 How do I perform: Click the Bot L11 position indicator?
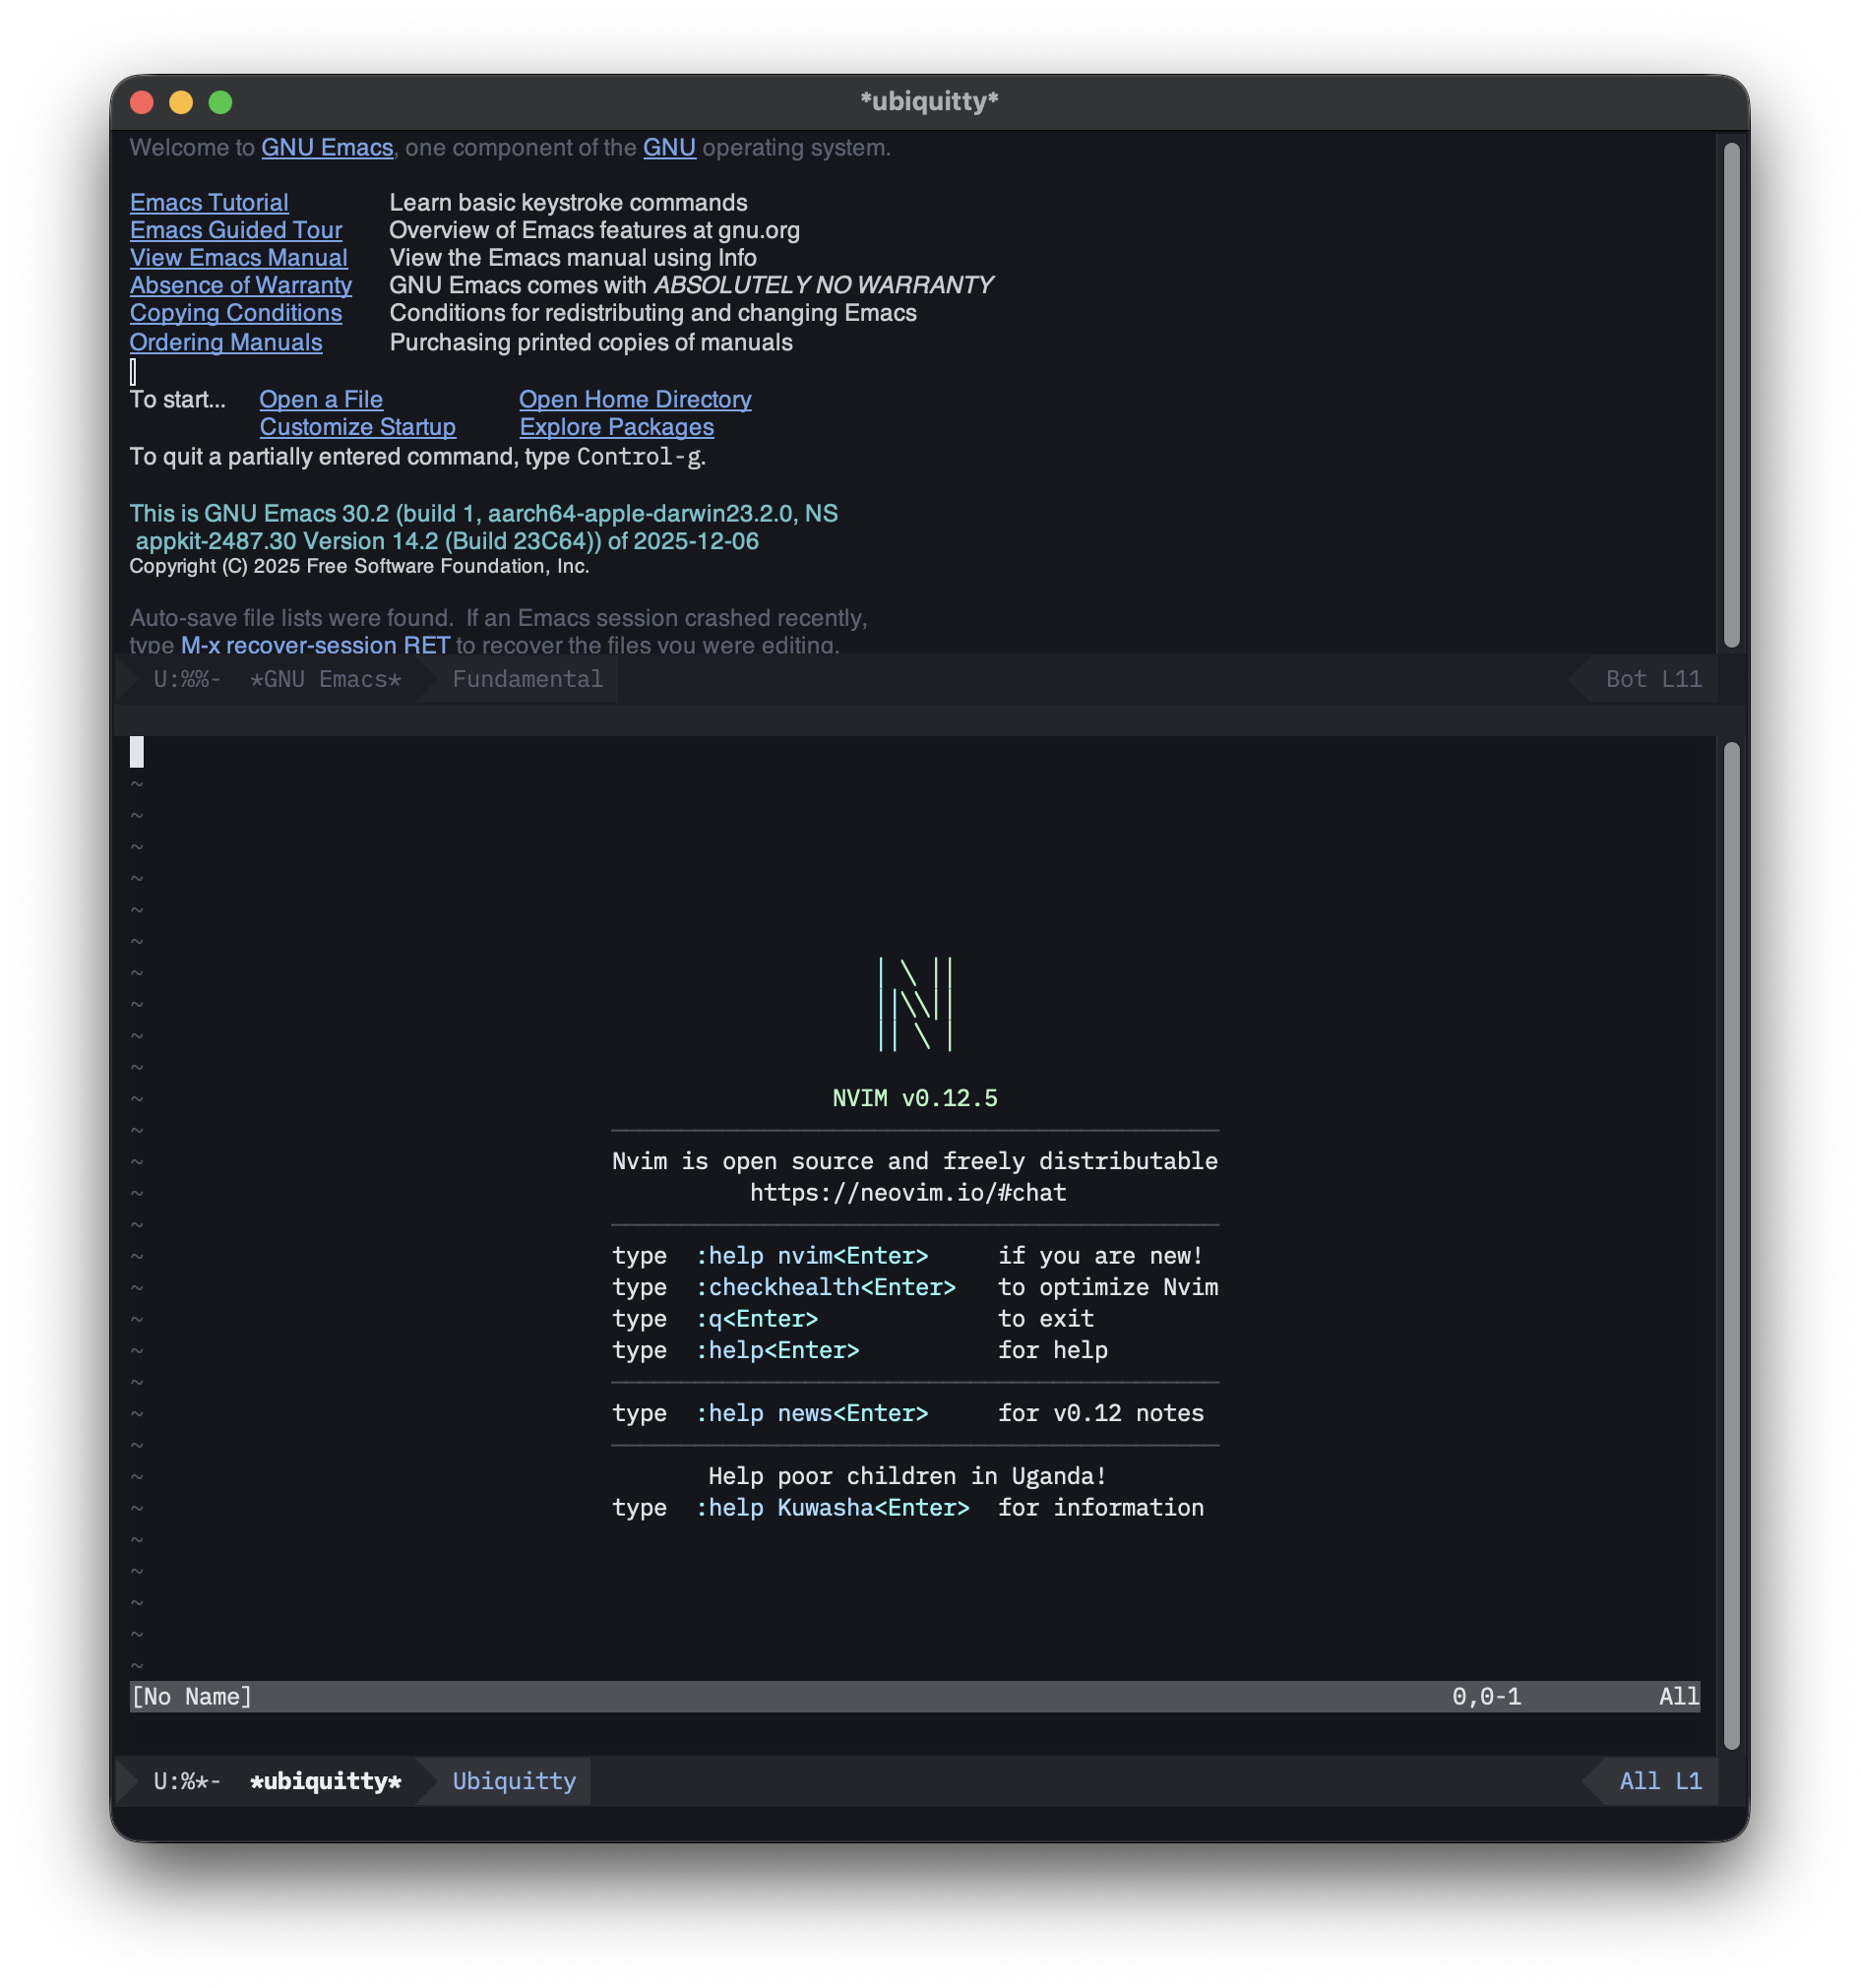pos(1653,679)
